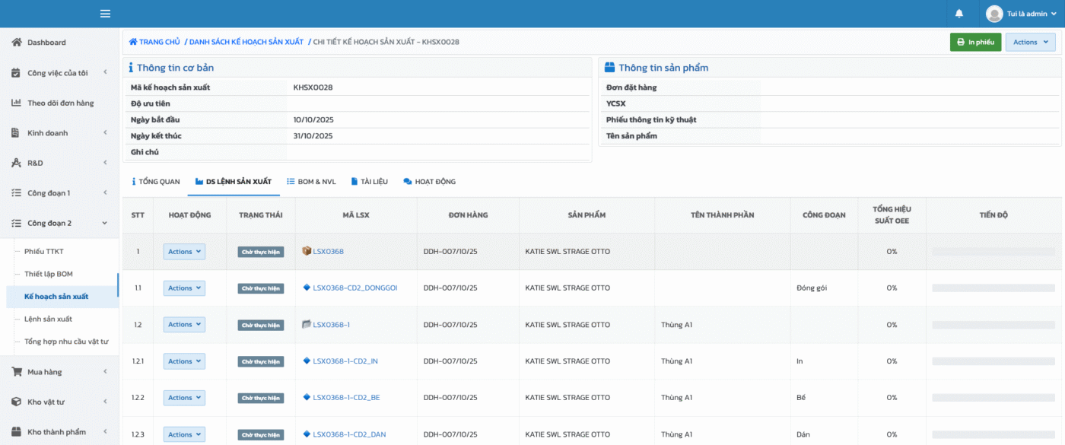1065x445 pixels.
Task: Click the home icon in breadcrumb
Action: coord(133,42)
